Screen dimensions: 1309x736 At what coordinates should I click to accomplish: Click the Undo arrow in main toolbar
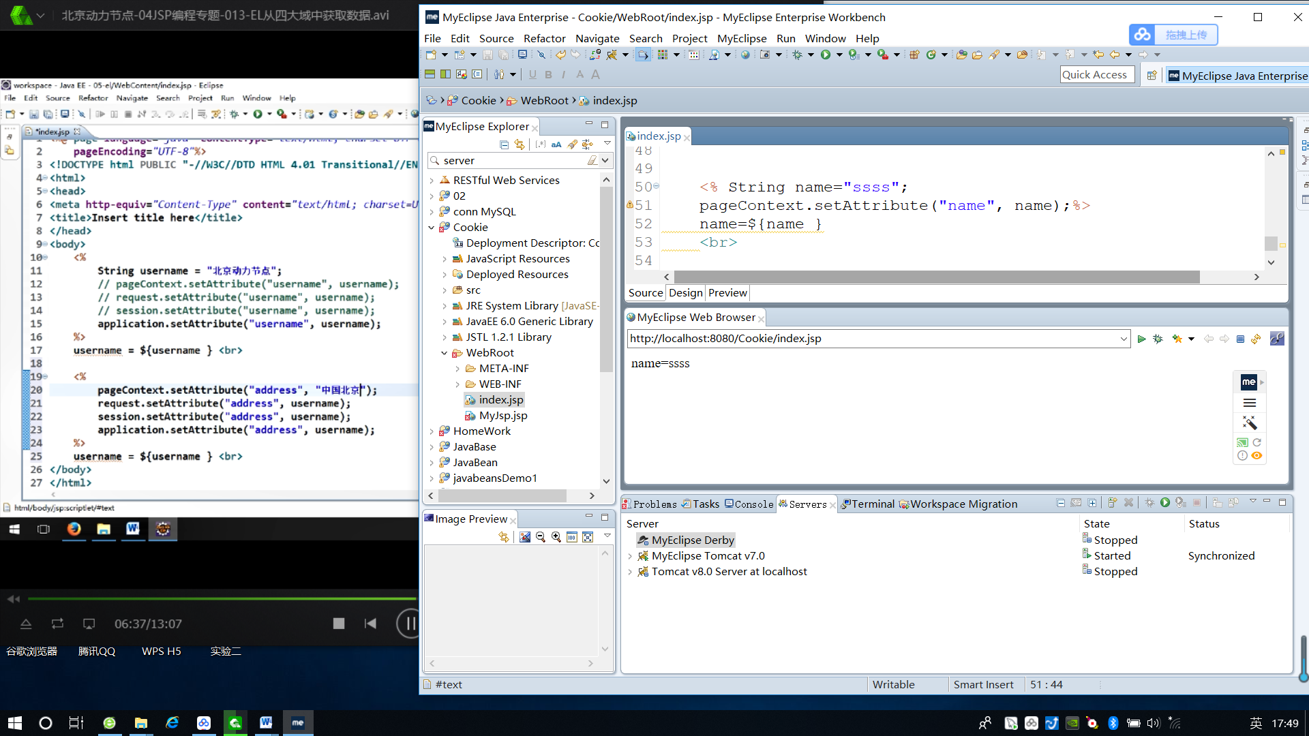coord(560,55)
